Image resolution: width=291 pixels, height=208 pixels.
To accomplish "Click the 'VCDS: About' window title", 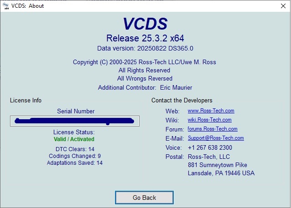I will coord(27,6).
